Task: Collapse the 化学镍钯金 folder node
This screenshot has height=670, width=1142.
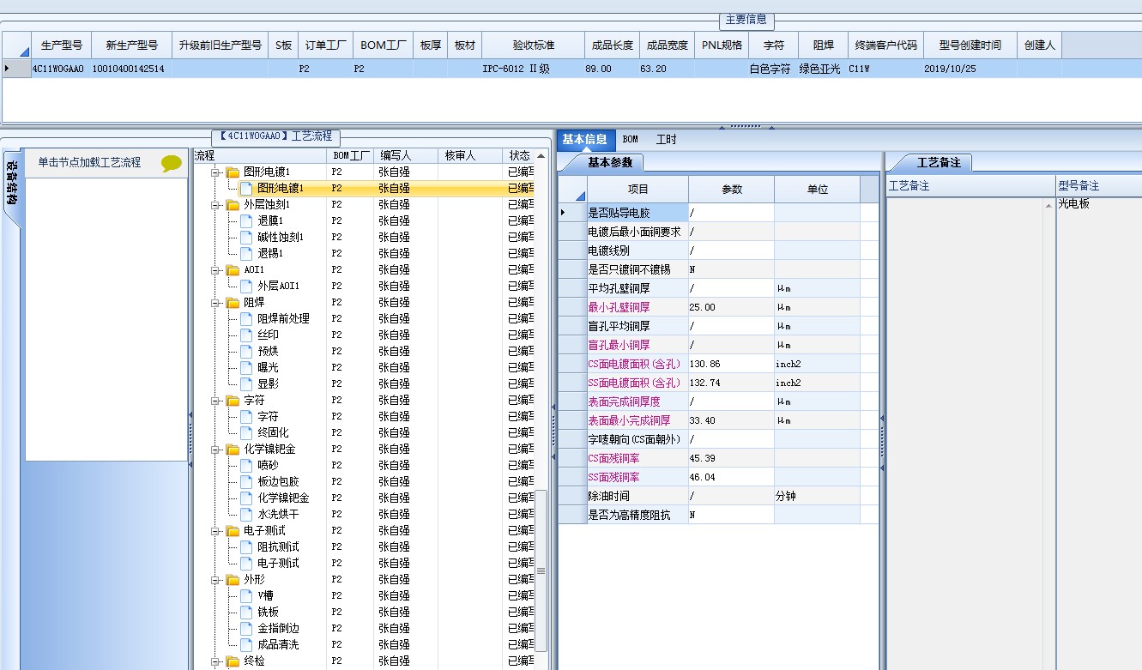Action: coord(215,450)
